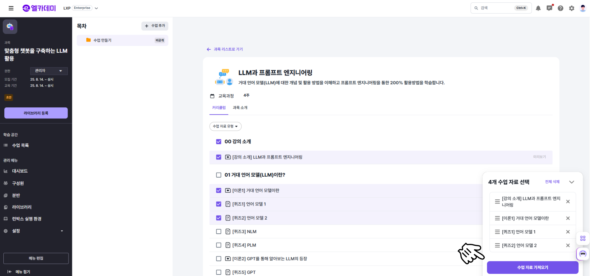Screen dimensions: 590x276
Task: Collapse the selected materials panel chevron
Action: [572, 182]
